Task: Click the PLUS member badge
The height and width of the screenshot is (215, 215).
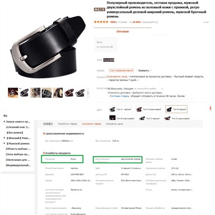Action: [x=109, y=60]
